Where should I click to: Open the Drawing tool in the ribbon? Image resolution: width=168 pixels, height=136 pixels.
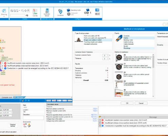coord(4,13)
